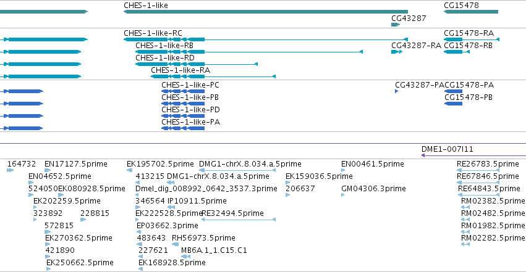
Task: Click the EK202259.5prime feature
Action: point(35,207)
